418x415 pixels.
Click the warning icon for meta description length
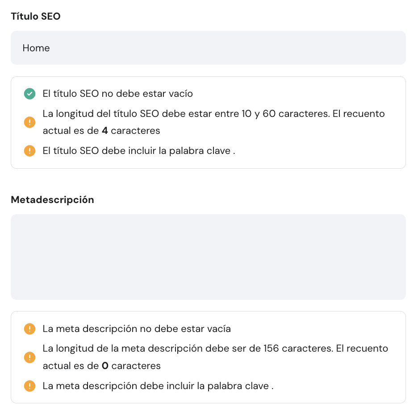29,357
